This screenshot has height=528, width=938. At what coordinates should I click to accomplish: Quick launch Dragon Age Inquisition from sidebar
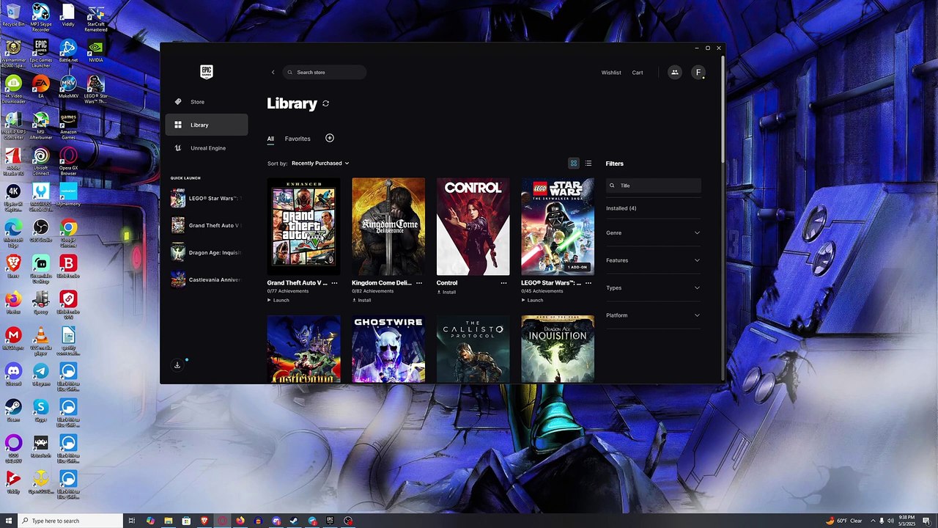tap(206, 252)
